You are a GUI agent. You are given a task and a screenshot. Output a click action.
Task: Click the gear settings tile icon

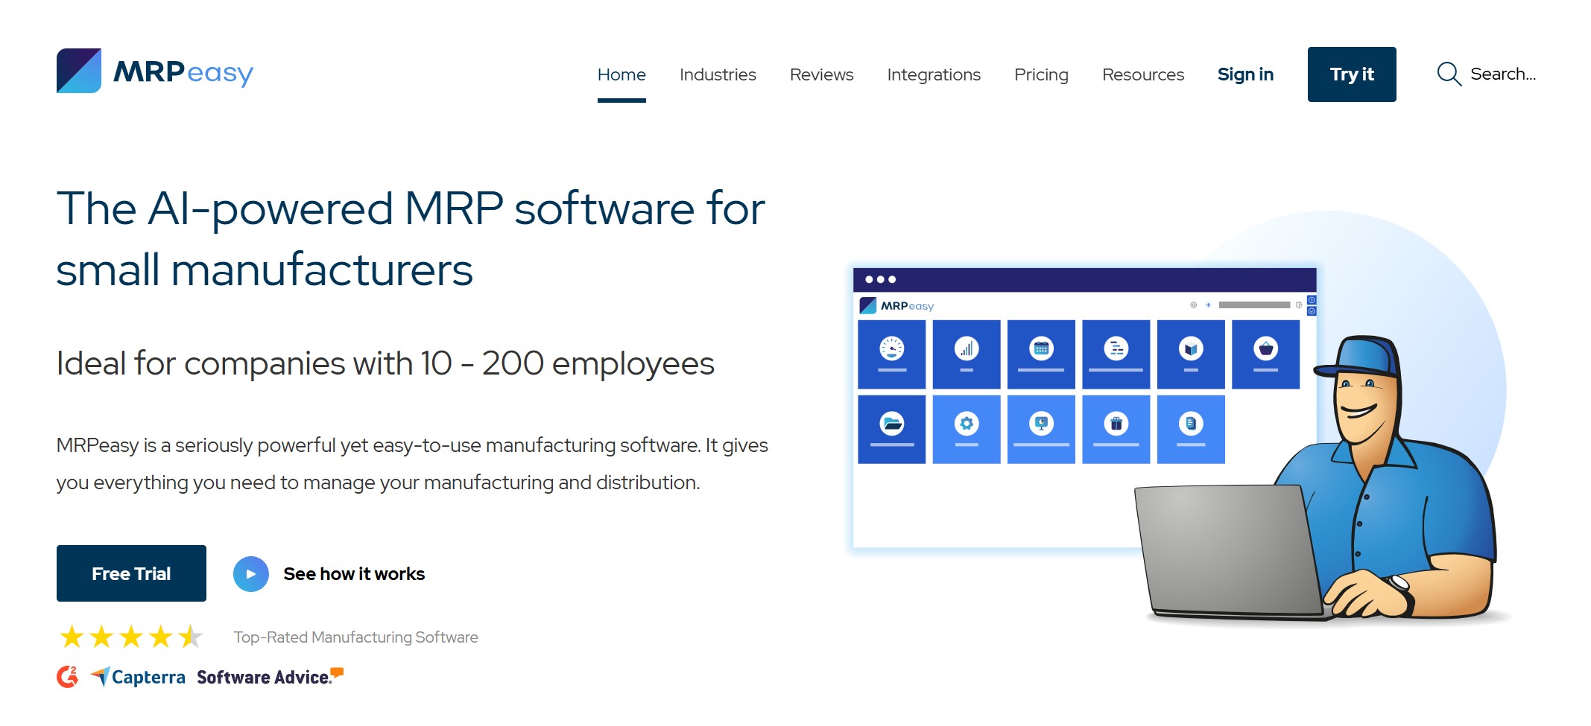(x=967, y=424)
